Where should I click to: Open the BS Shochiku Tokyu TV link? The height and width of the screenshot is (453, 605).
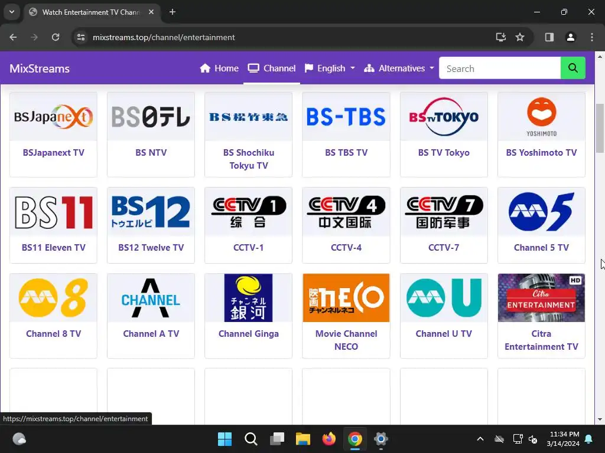pyautogui.click(x=249, y=159)
